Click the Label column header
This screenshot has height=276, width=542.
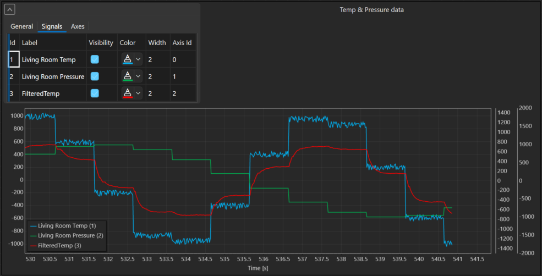[53, 42]
